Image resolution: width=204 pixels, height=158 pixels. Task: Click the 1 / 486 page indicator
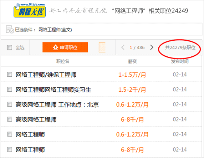[137, 47]
